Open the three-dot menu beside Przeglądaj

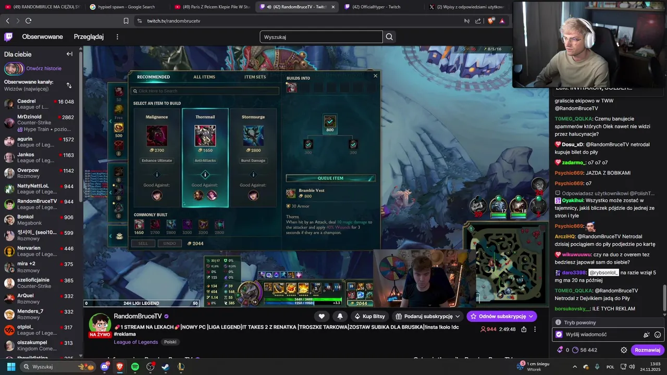coord(117,37)
